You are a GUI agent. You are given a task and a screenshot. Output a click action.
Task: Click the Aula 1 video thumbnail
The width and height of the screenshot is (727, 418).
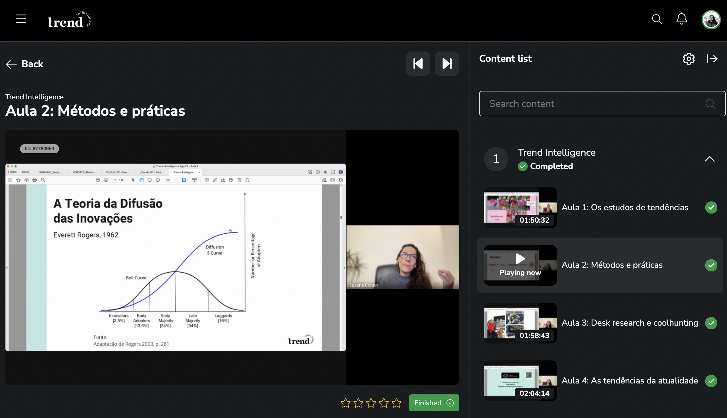click(x=520, y=207)
